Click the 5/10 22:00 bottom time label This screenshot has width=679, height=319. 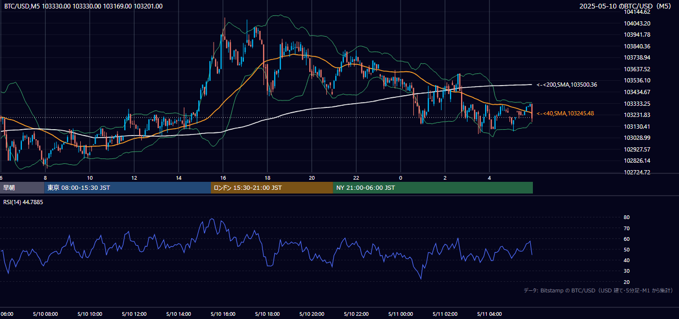357,314
